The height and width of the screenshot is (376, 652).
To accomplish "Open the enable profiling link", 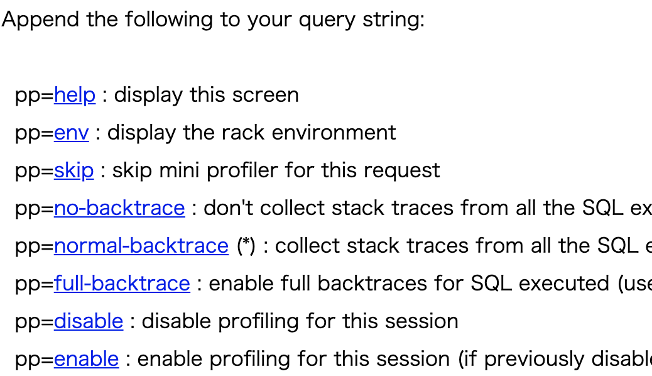I will (86, 359).
